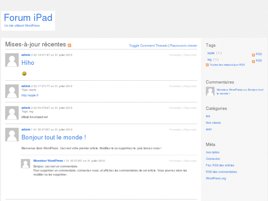Open Permalien of the Hiho post
The height and width of the screenshot is (201, 268).
coord(175,55)
